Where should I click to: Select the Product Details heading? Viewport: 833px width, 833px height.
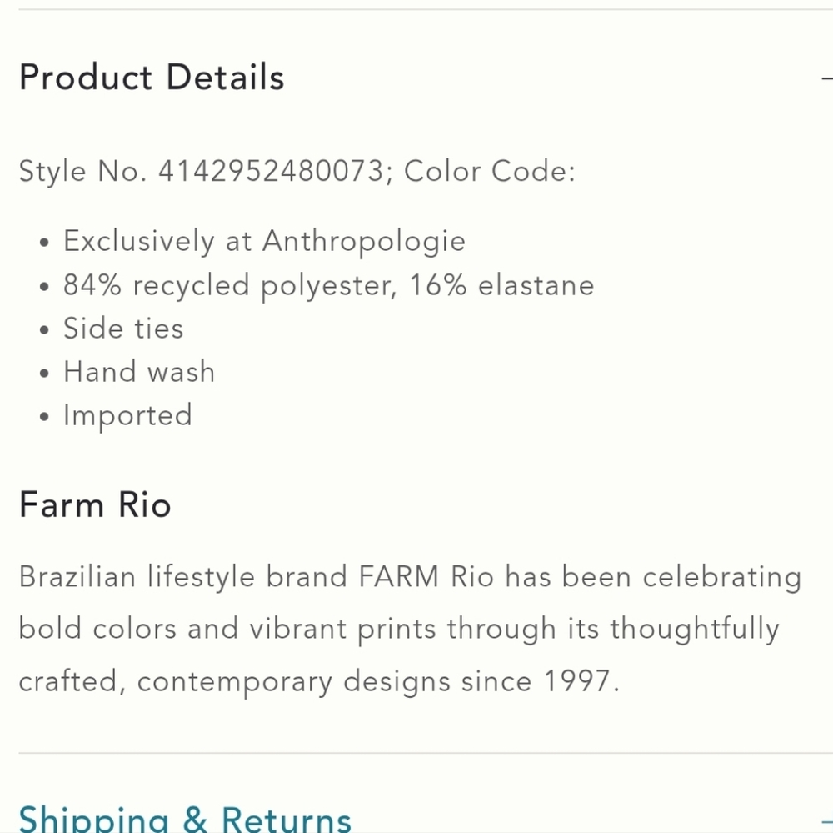pyautogui.click(x=151, y=77)
